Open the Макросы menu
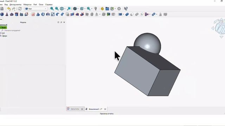The image size is (225, 126). pos(27,5)
